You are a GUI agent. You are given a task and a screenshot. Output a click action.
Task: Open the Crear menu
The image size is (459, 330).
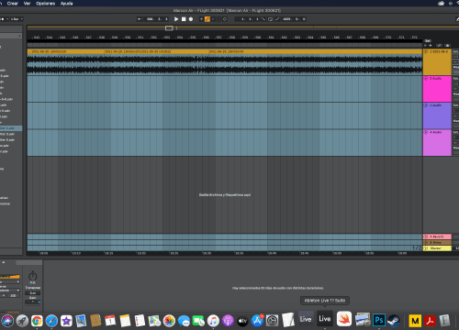[13, 4]
